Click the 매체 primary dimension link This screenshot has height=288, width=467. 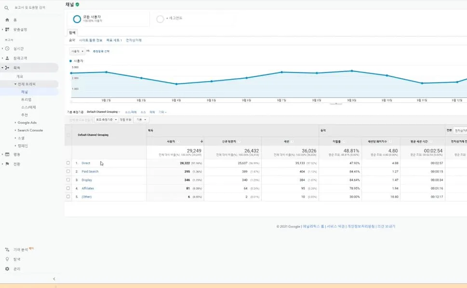[x=152, y=112]
